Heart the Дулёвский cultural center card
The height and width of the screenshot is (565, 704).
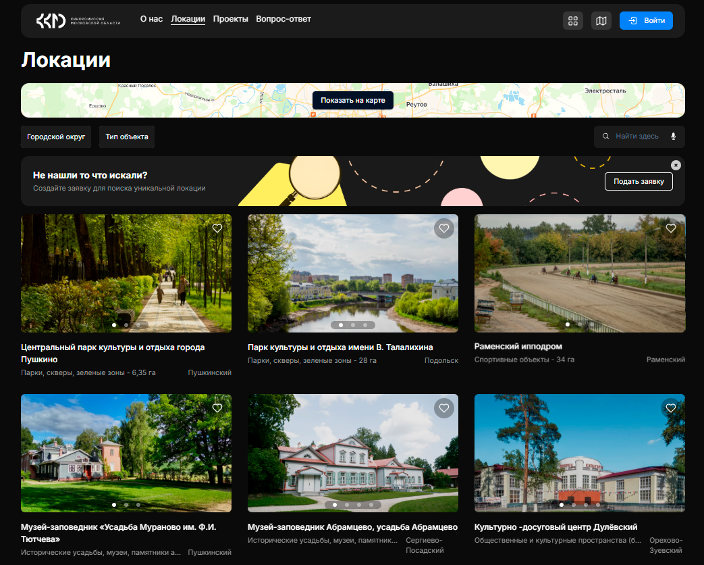point(670,408)
